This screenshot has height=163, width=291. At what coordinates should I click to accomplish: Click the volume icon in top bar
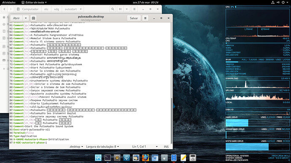tap(278, 3)
